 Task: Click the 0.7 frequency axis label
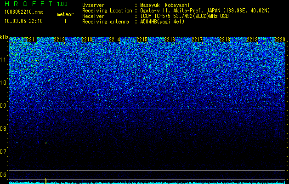4,152
